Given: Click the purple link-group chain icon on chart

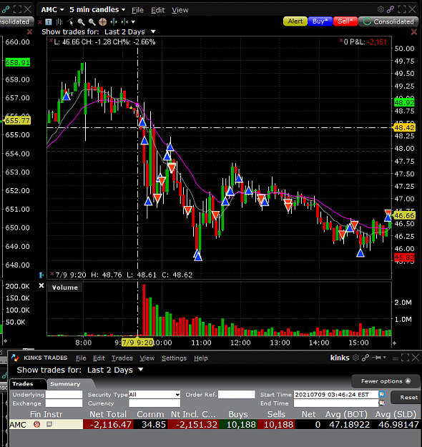Looking at the screenshot, I should [x=391, y=9].
